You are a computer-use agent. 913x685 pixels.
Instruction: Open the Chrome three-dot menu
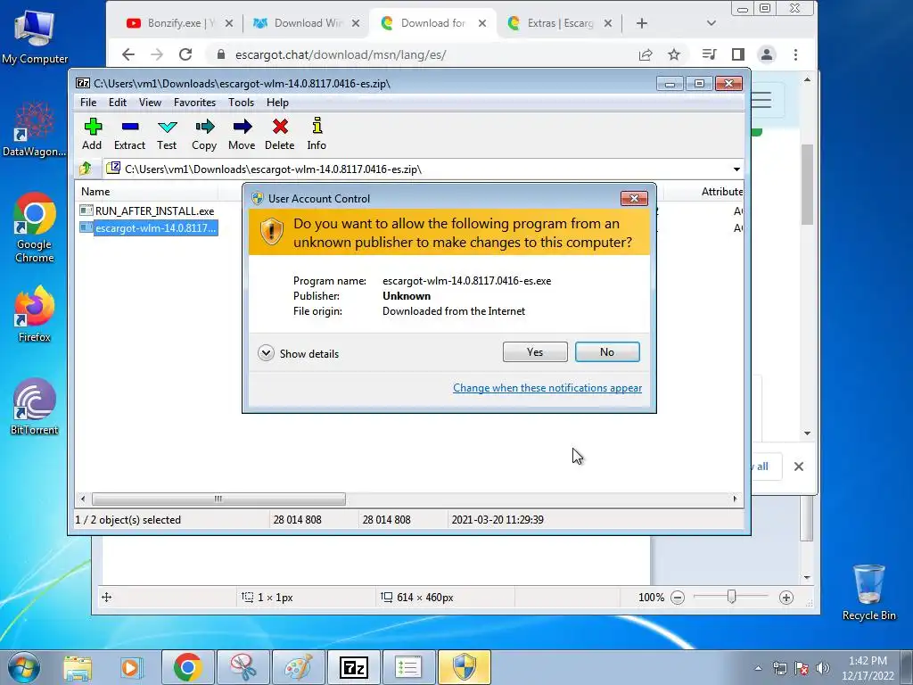pos(795,54)
